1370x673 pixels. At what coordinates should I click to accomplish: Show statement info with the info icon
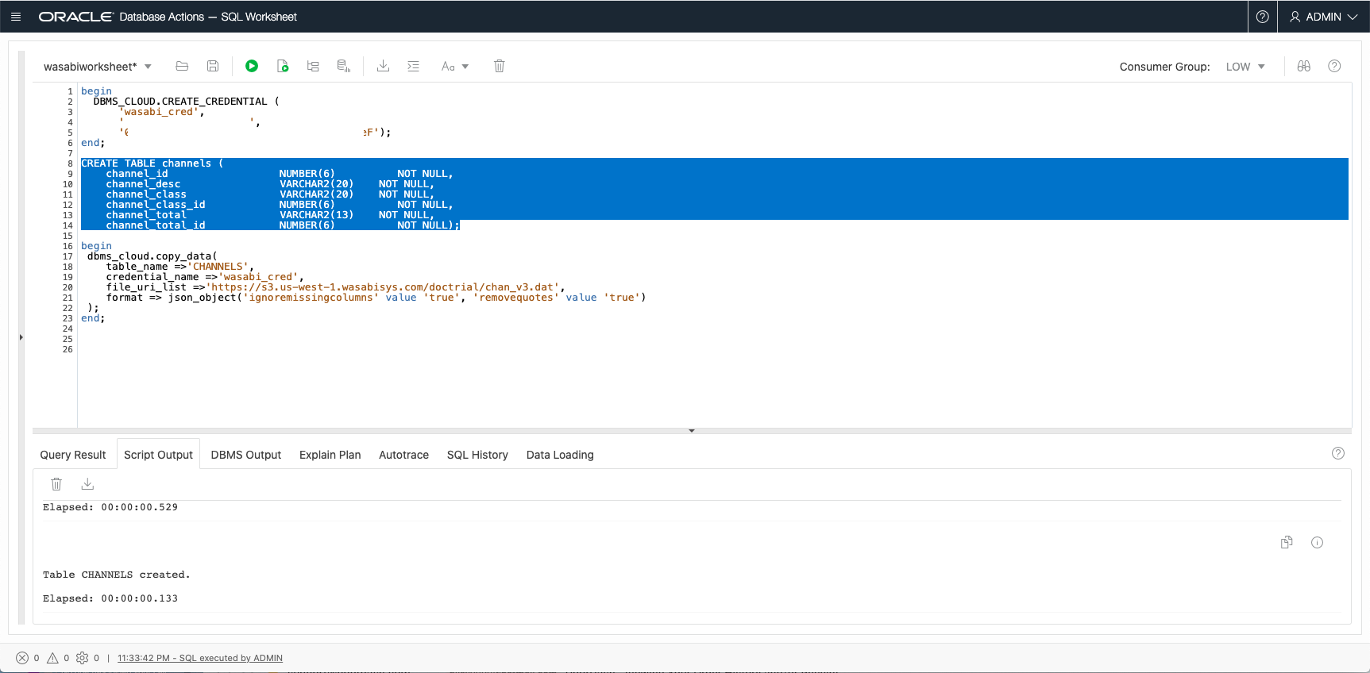(x=1317, y=542)
